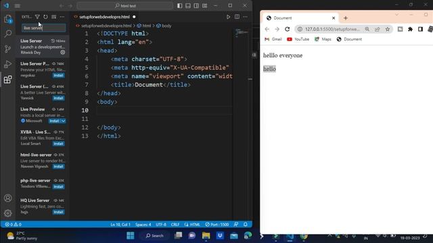
Task: Change encoding via UTF-8 status item
Action: [161, 225]
